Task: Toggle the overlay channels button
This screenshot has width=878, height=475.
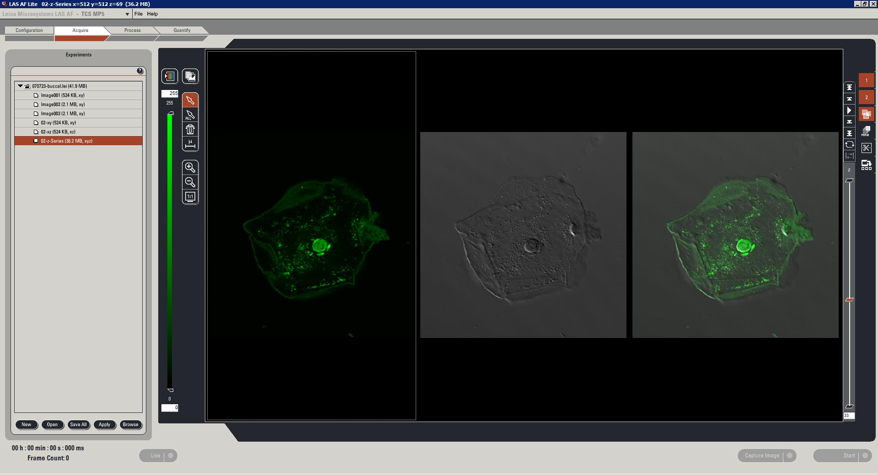Action: pos(866,114)
